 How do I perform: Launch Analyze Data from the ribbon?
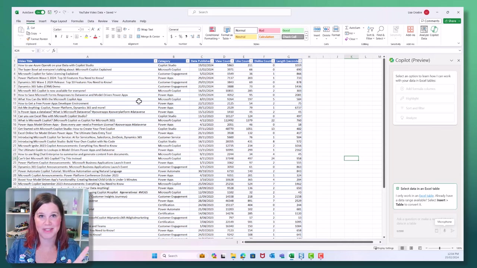click(x=424, y=32)
